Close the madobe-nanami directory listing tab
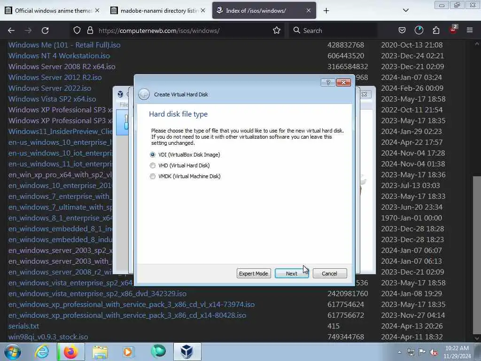 pos(203,10)
